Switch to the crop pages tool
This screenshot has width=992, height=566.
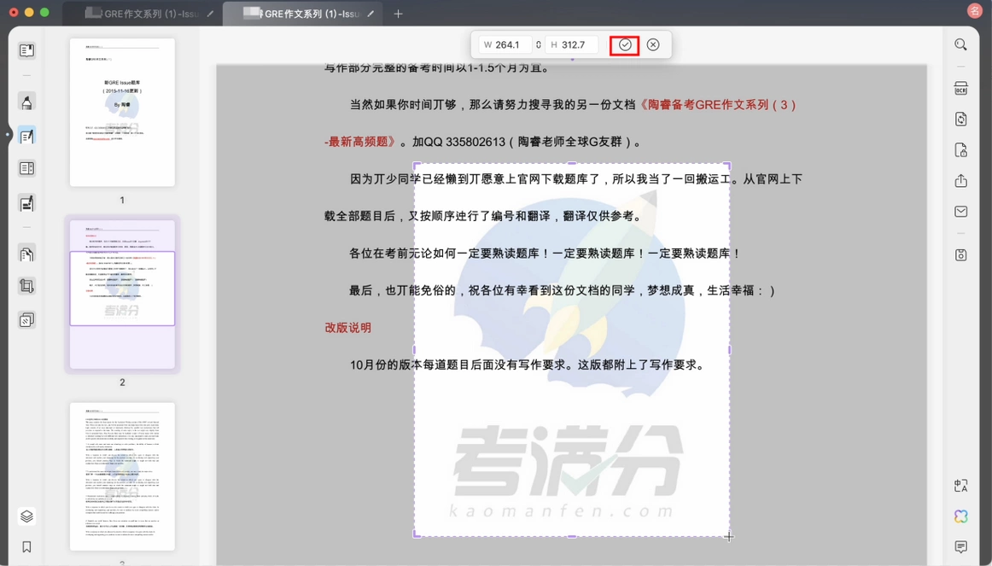26,286
